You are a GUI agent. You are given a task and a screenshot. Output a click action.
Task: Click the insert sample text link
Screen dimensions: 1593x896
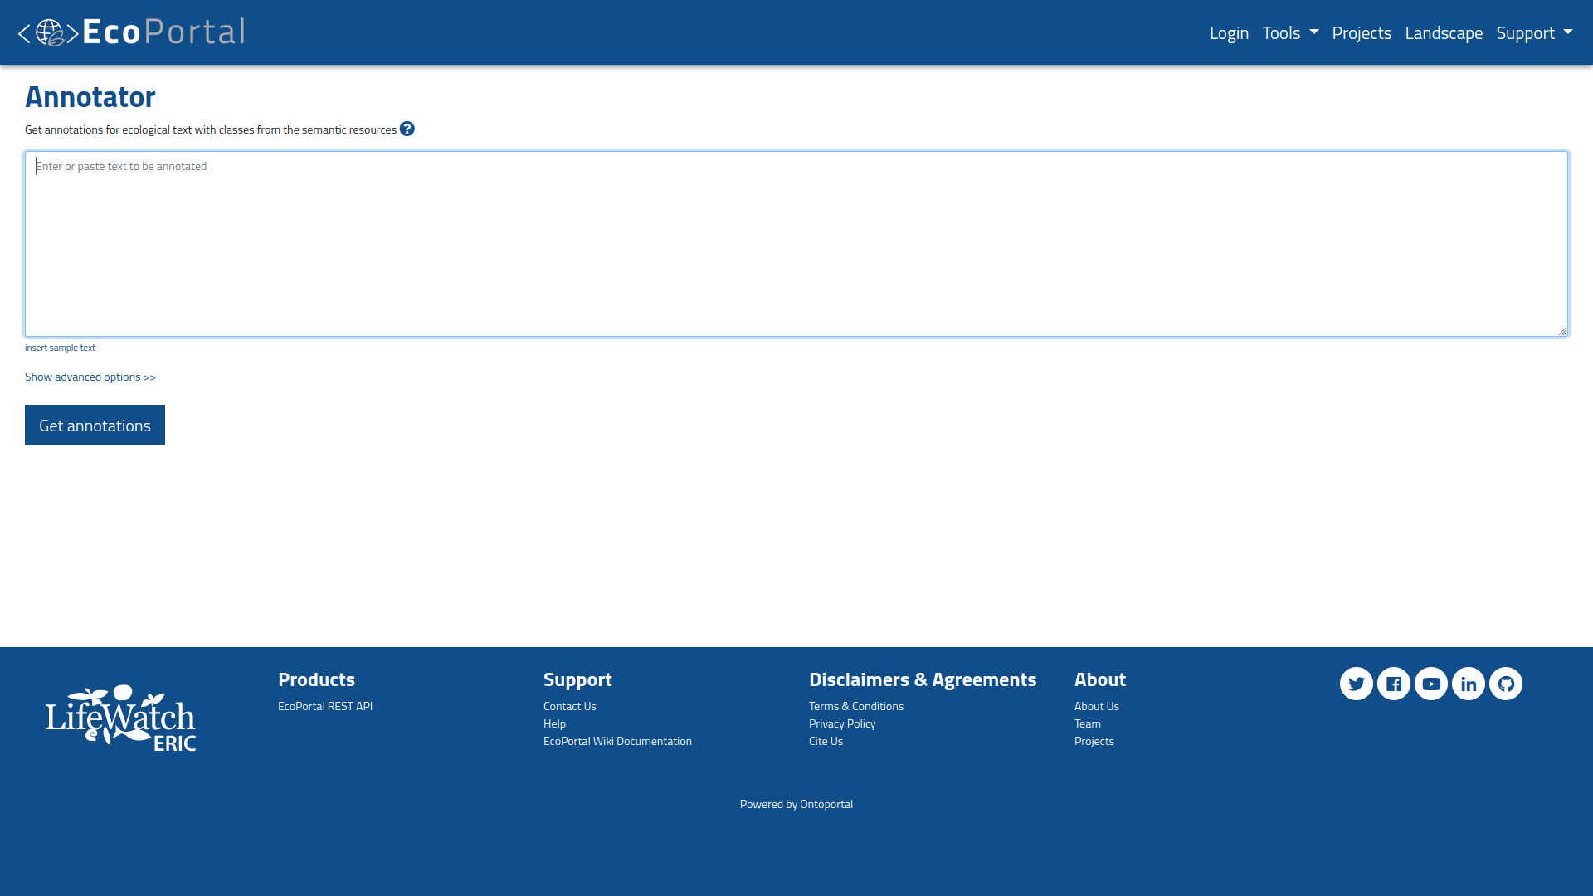61,347
